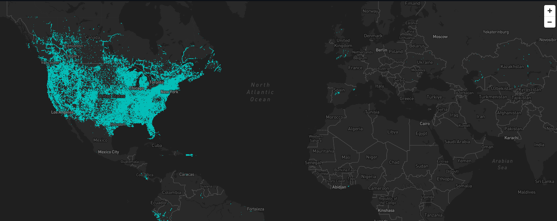
Task: Click the Nigeria country label
Action: pos(369,176)
